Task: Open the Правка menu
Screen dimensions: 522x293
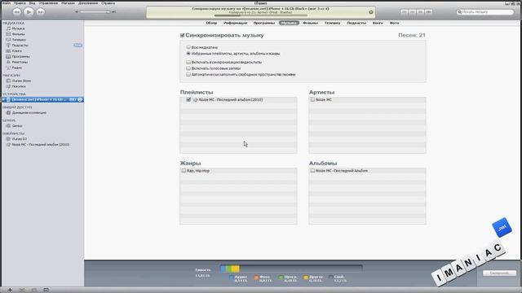Action: point(20,3)
